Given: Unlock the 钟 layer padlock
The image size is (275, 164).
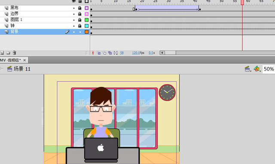Looking at the screenshot, I should [79, 26].
